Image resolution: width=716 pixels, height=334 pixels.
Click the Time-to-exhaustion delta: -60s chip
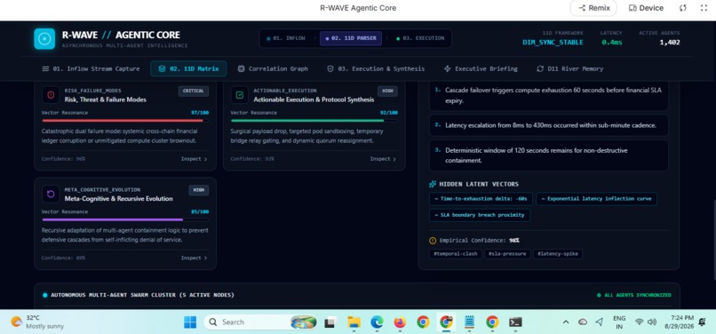coord(481,199)
